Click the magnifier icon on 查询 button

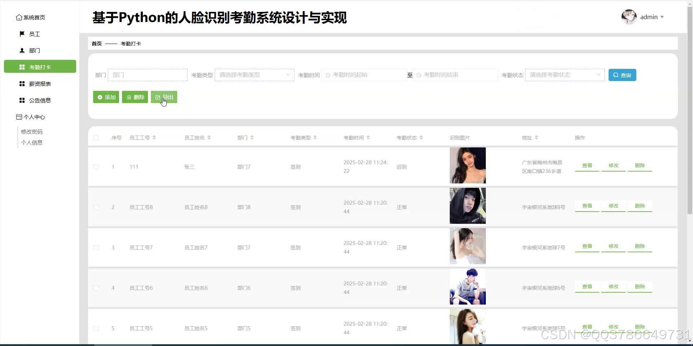(616, 75)
